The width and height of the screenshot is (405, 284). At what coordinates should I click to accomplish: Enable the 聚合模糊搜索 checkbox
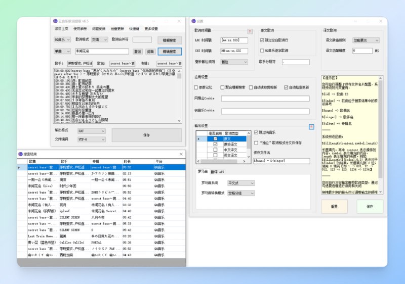point(221,87)
